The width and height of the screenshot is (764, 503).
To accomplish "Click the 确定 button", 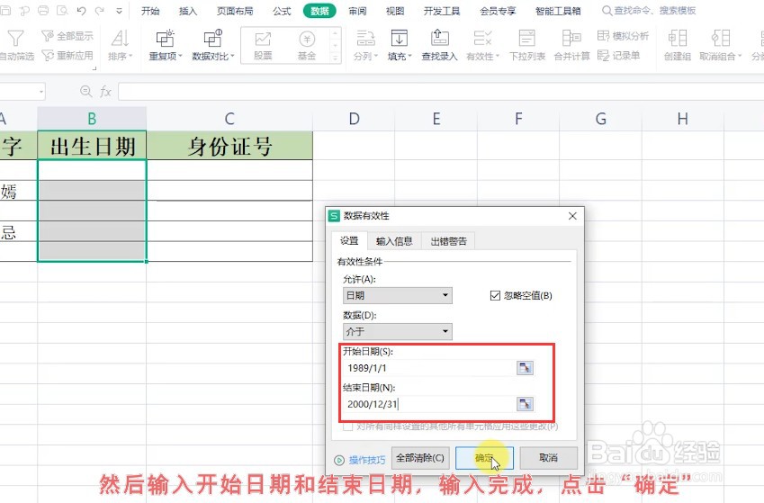I will click(484, 458).
